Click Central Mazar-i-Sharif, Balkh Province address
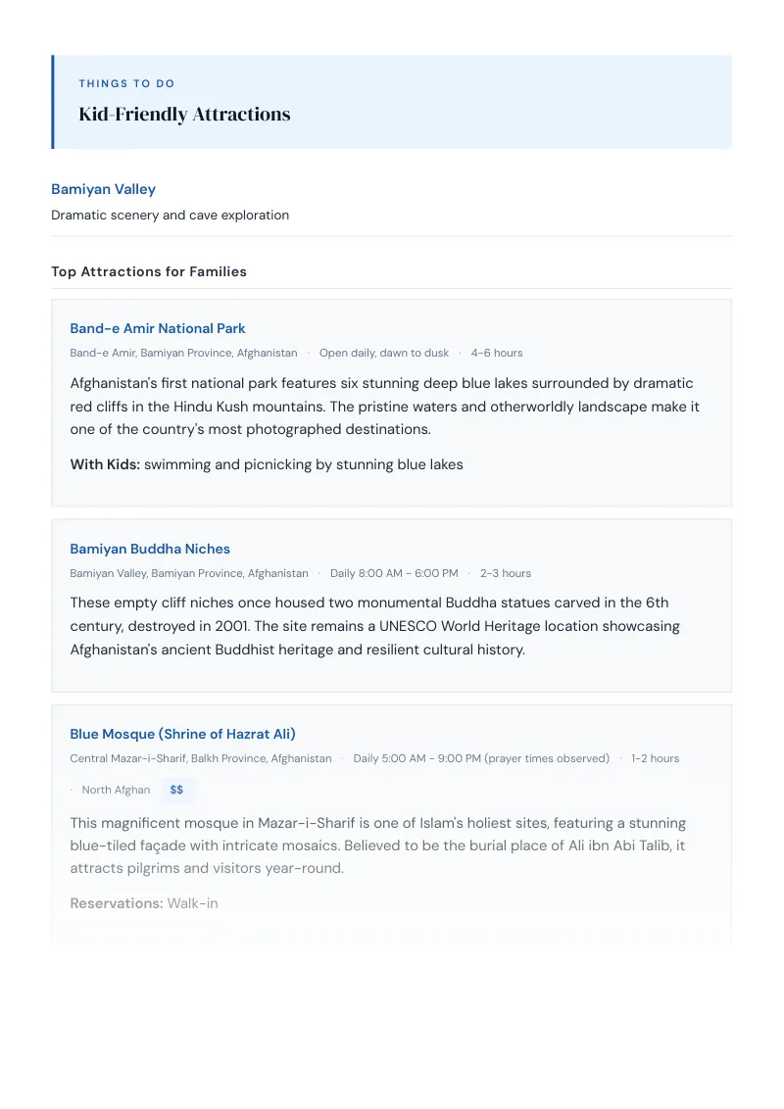Image resolution: width=784 pixels, height=1109 pixels. 200,759
